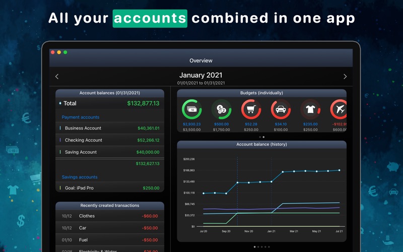Screen dimensions: 403x252
Task: Open the t-shirt clothing budget icon
Action: (310, 109)
